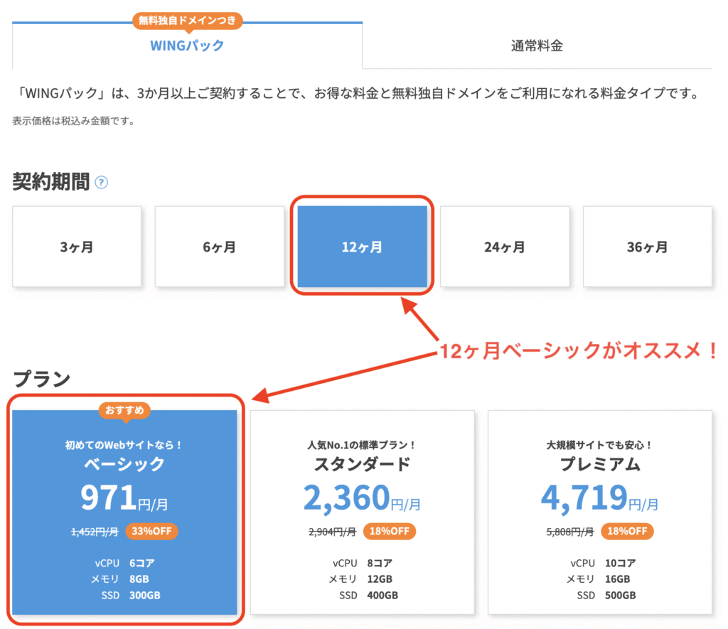
Task: Switch to the WINGパック tab
Action: (x=187, y=45)
